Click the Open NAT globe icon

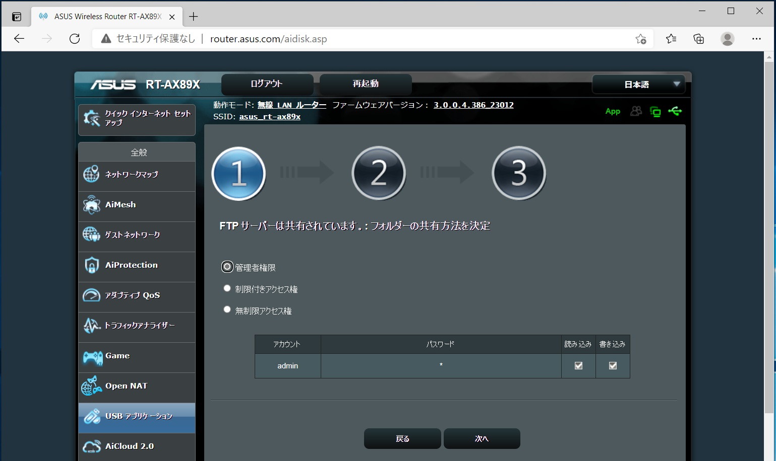(x=91, y=386)
